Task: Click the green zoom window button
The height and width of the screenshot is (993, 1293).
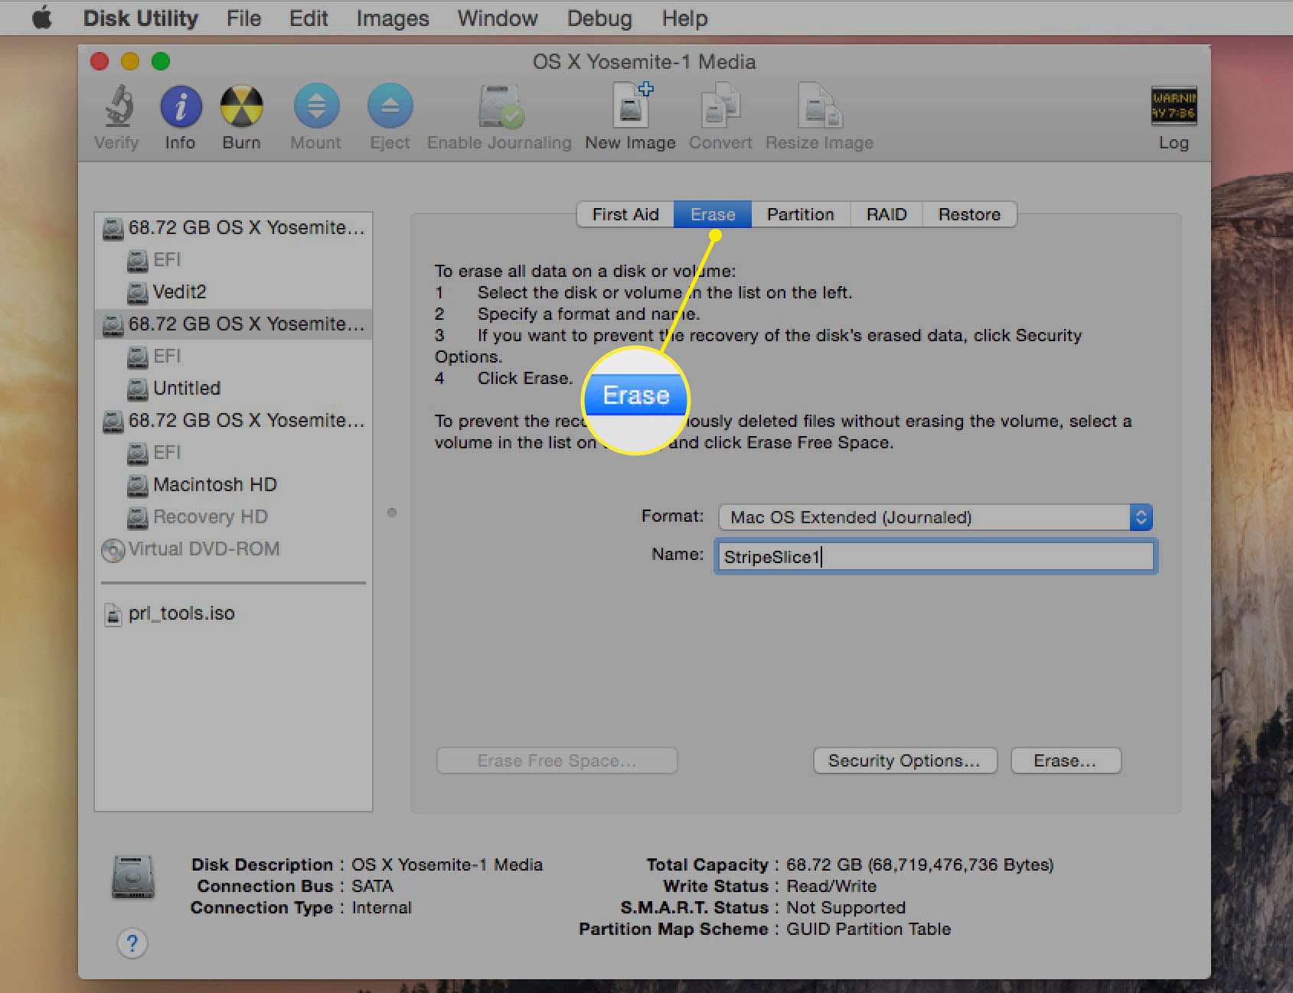Action: tap(161, 61)
